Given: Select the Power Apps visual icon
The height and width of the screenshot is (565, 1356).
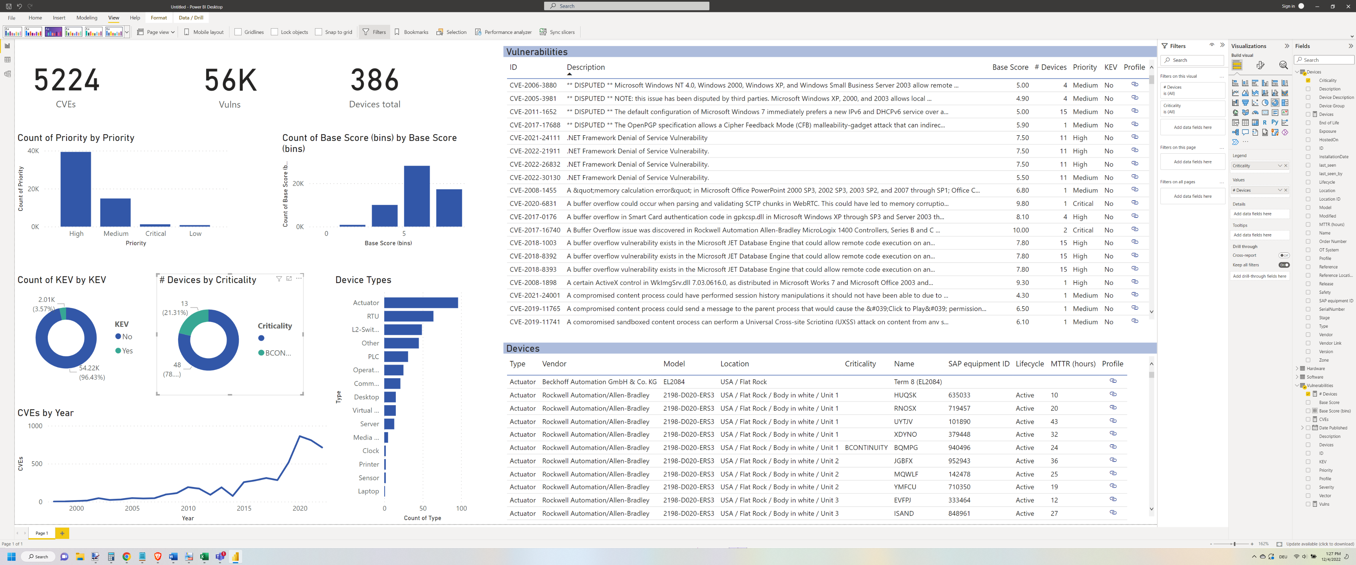Looking at the screenshot, I should [x=1285, y=132].
